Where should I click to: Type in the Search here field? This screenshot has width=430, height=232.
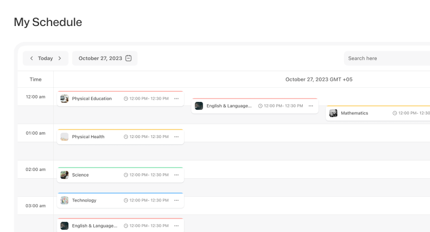(385, 58)
